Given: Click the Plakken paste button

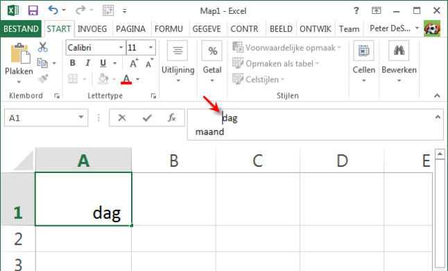Looking at the screenshot, I should pyautogui.click(x=19, y=63).
